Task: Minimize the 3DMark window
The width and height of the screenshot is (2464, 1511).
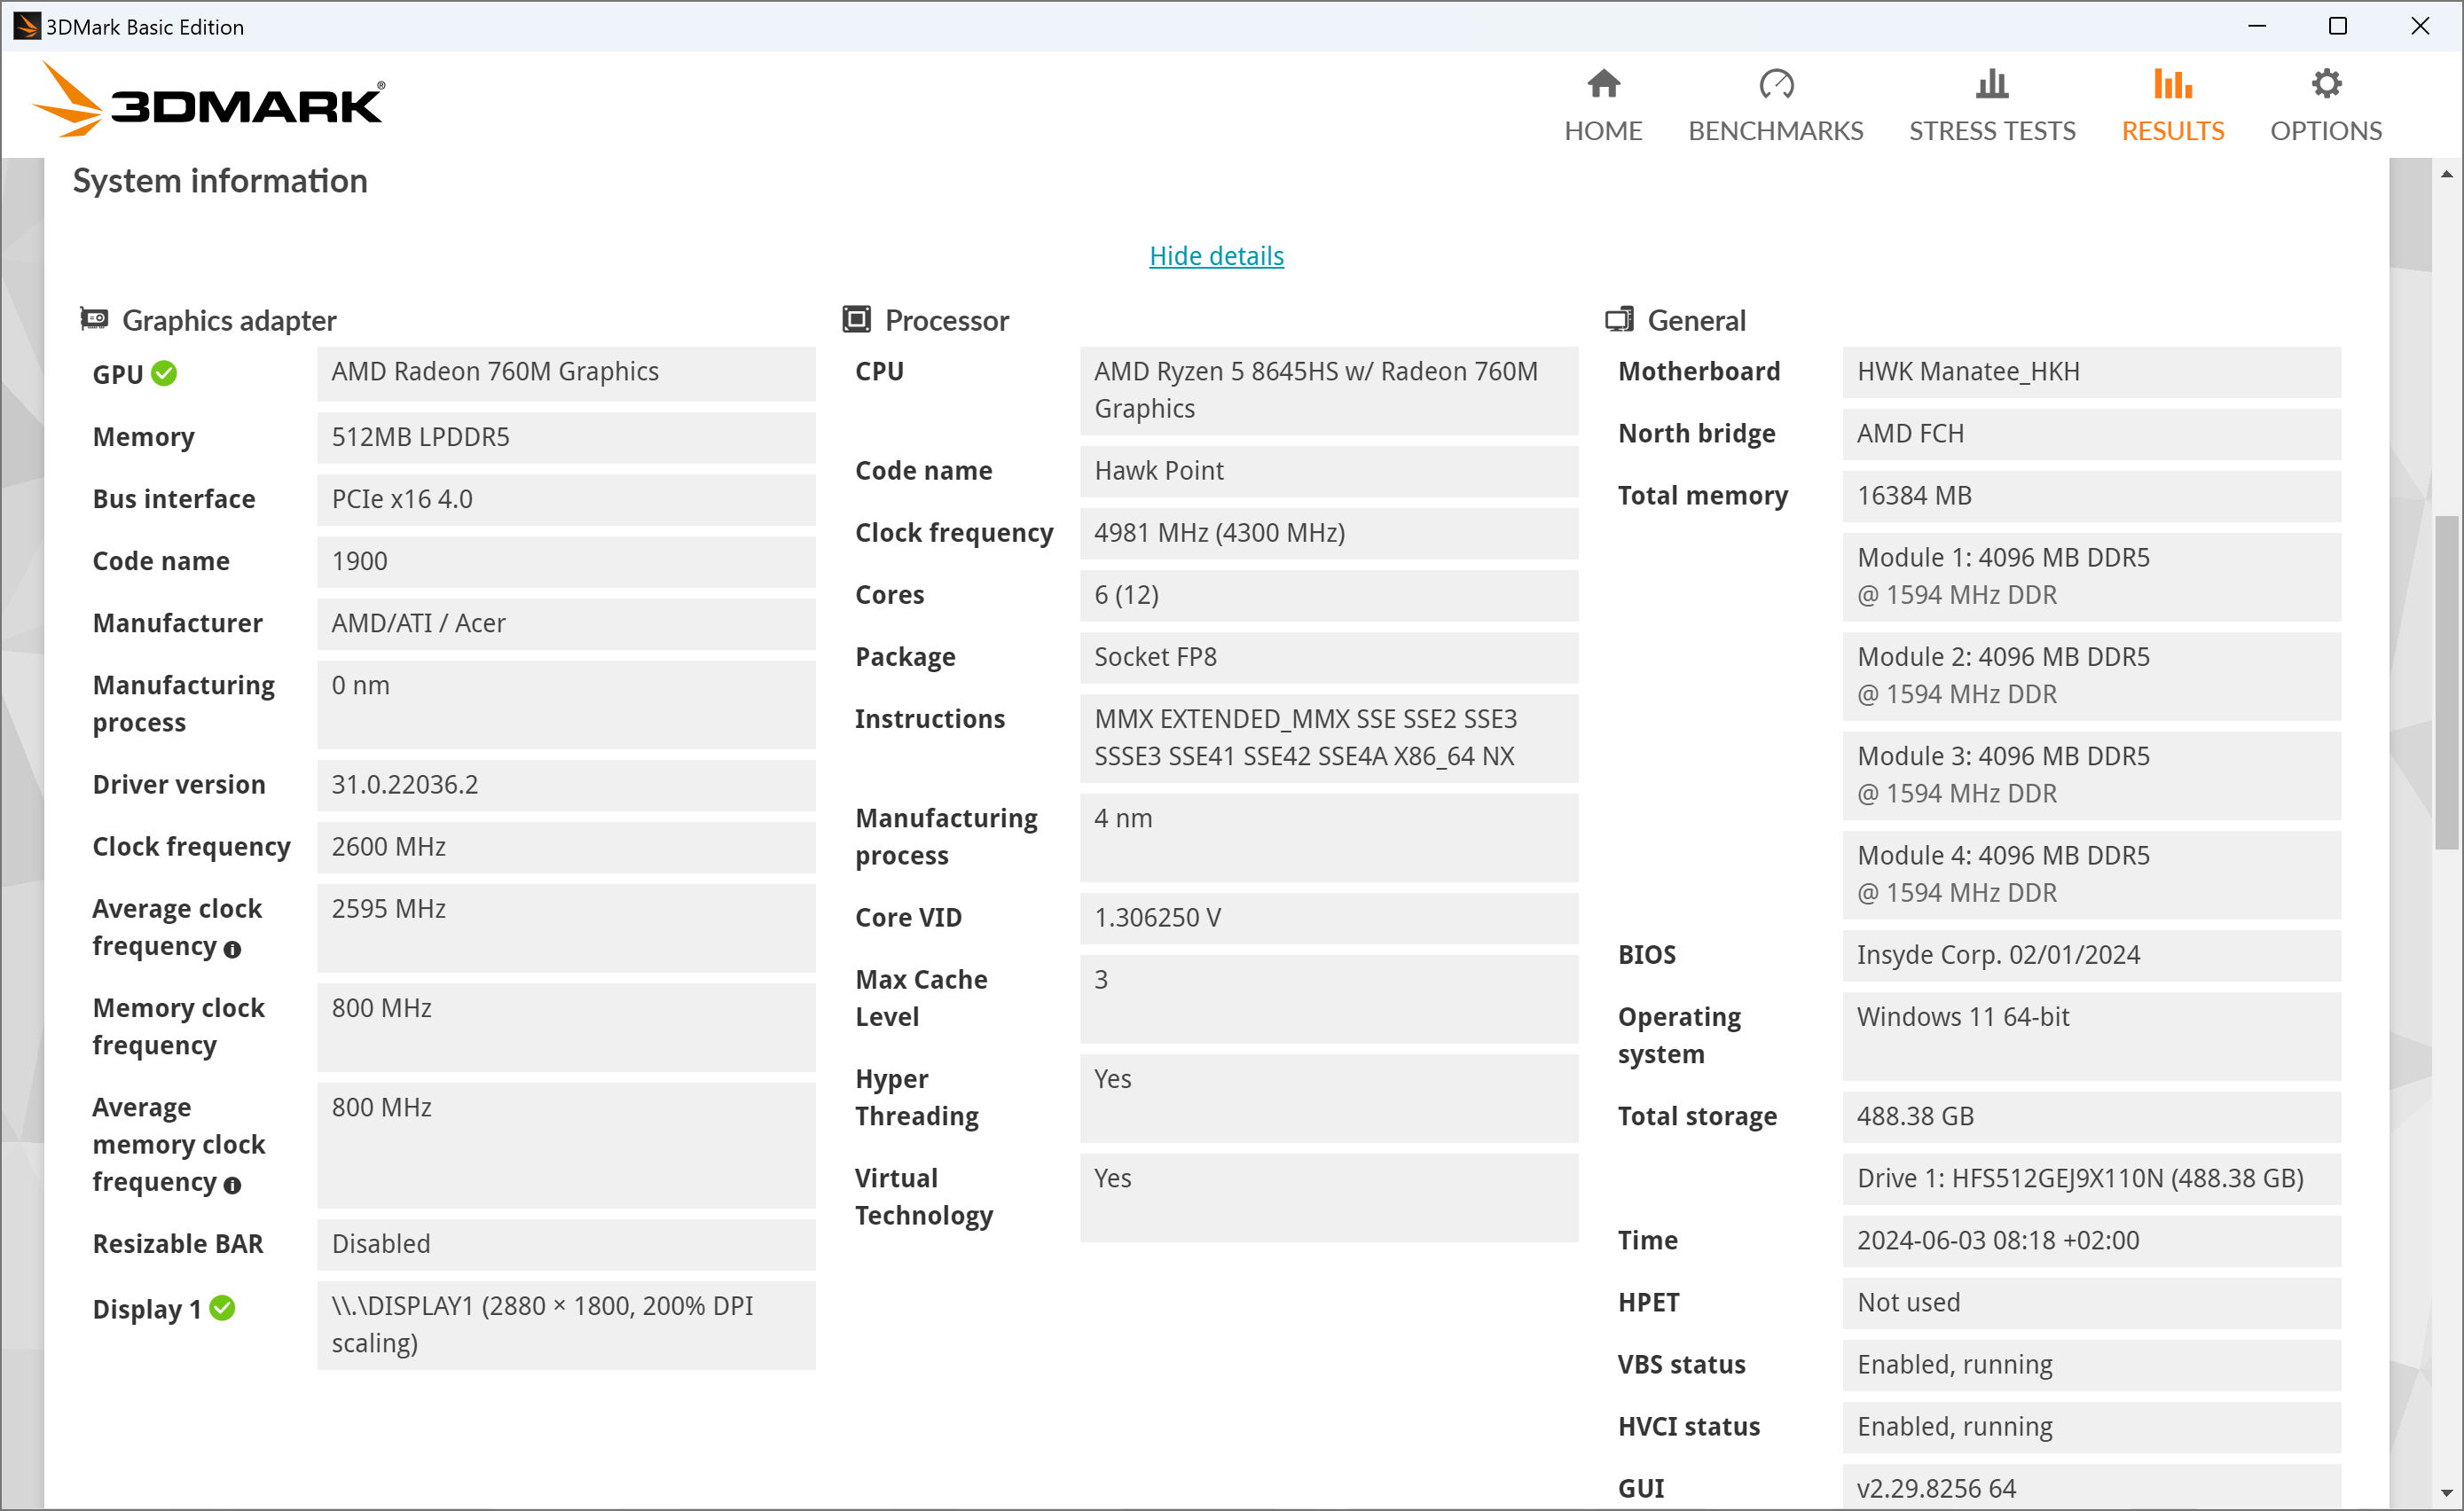Action: (2257, 26)
